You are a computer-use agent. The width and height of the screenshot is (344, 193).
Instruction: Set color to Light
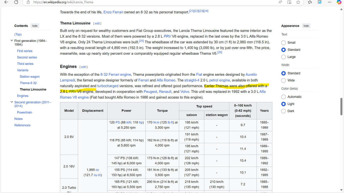(283, 104)
